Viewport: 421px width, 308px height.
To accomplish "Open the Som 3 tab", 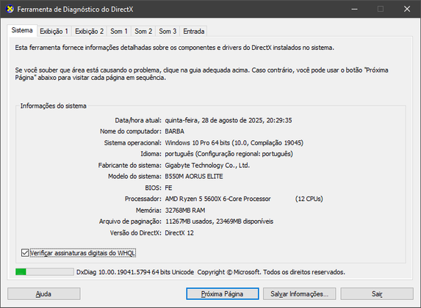I will click(168, 32).
